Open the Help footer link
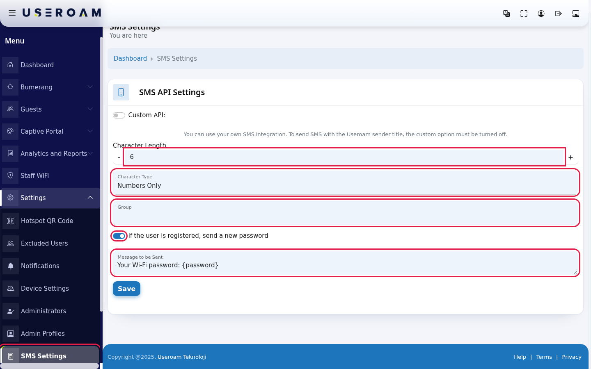Viewport: 591px width, 369px height. click(520, 357)
